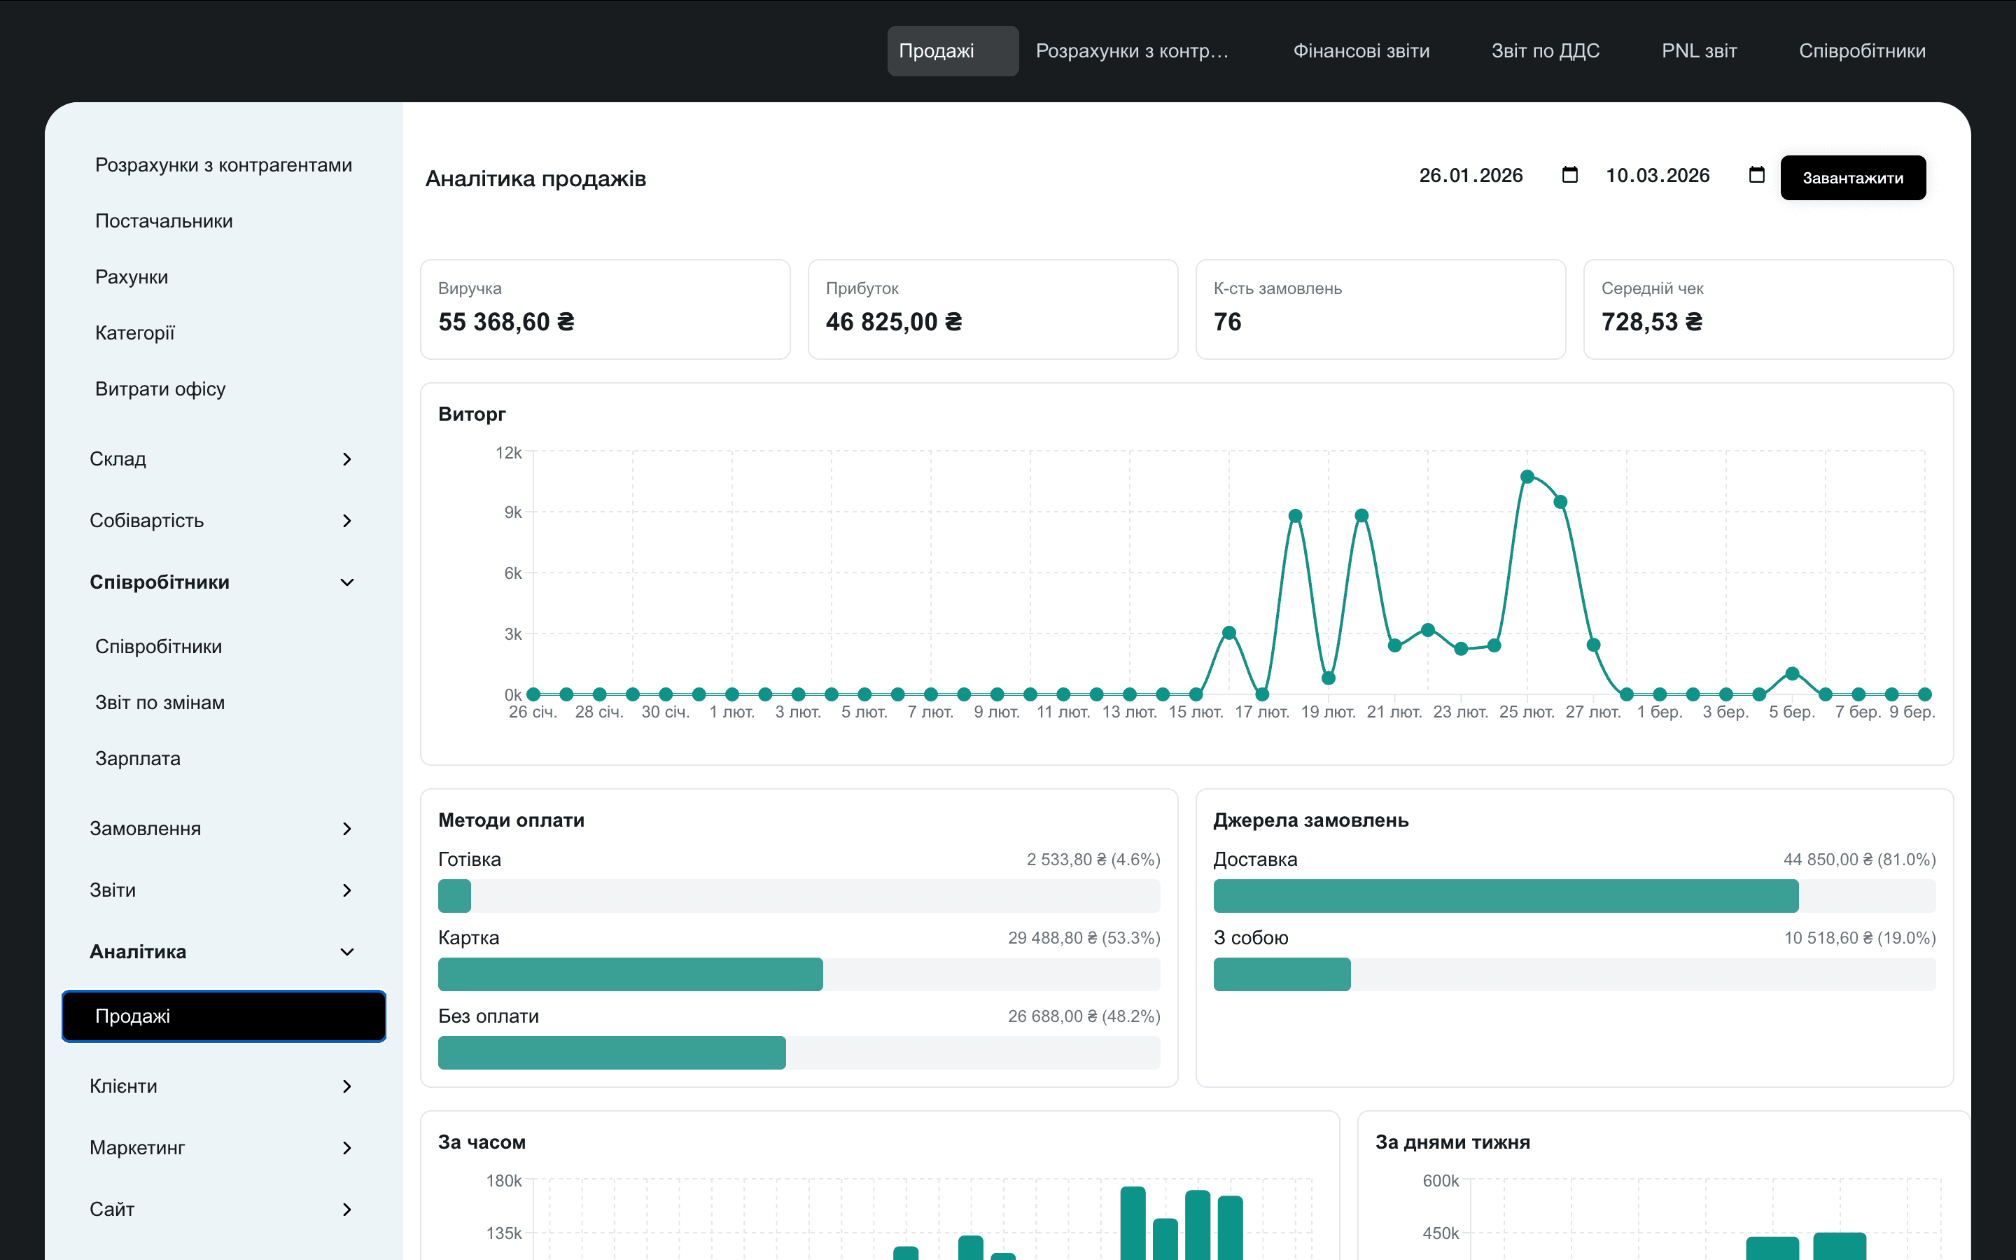Screen dimensions: 2016x1260
Task: Click the З собою source progress bar
Action: pyautogui.click(x=1574, y=974)
